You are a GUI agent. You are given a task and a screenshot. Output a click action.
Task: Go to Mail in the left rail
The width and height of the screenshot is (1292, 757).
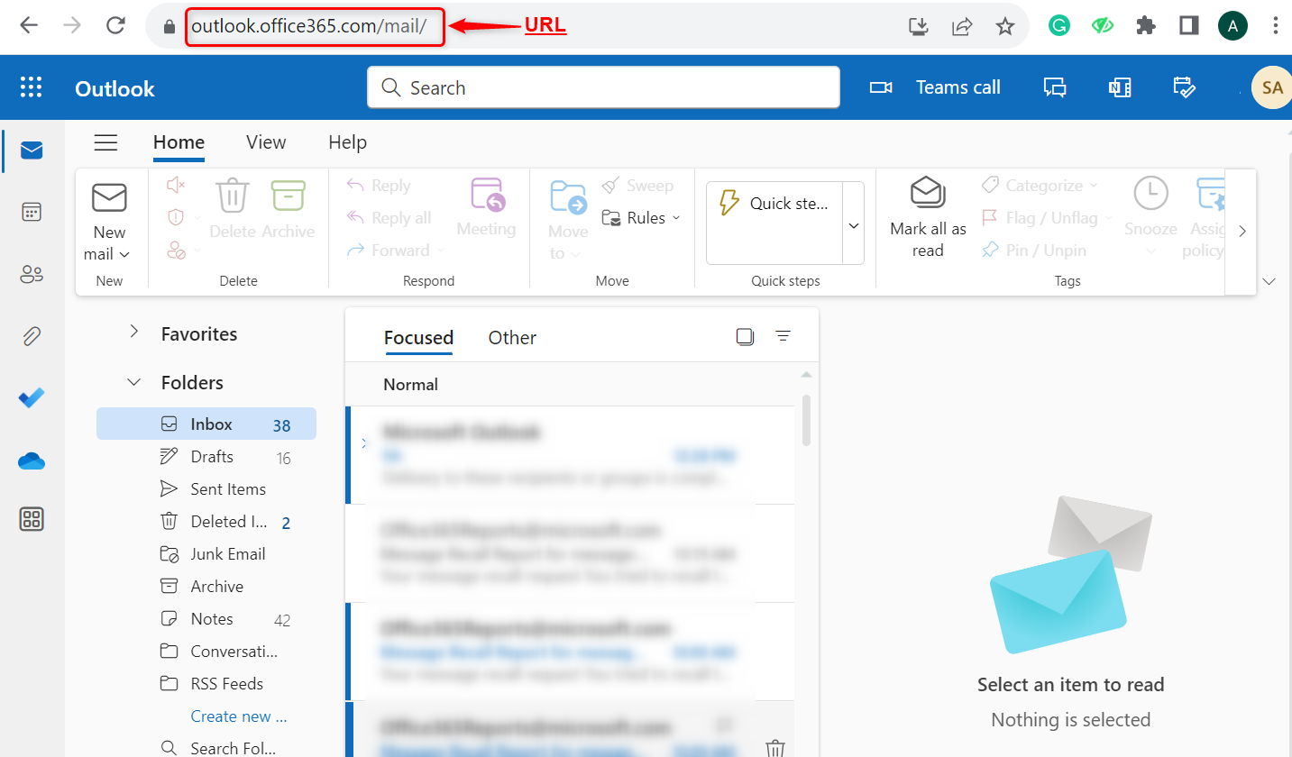pyautogui.click(x=32, y=150)
